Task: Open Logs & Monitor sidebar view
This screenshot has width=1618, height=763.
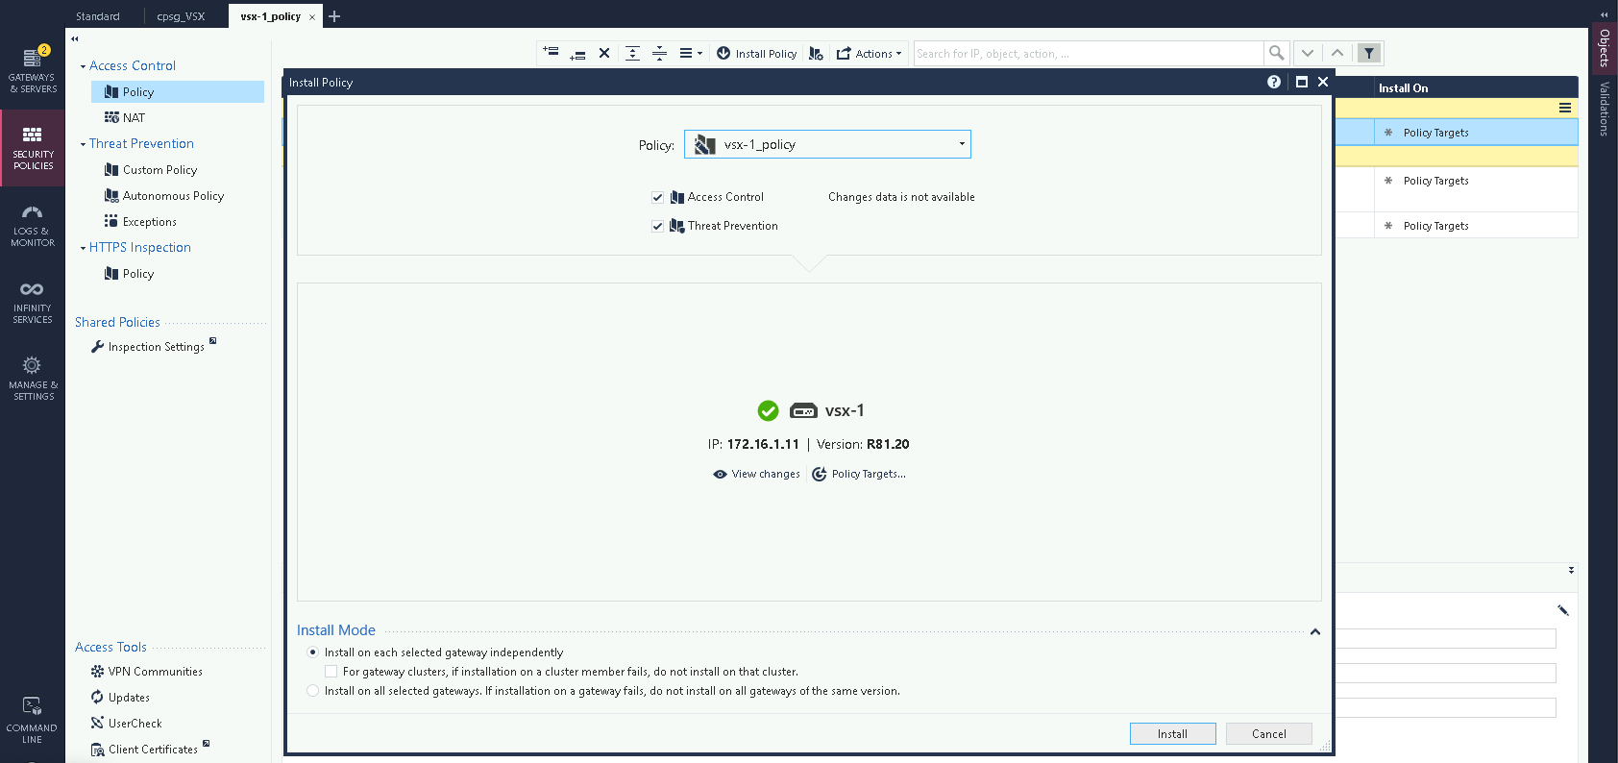Action: click(x=33, y=226)
